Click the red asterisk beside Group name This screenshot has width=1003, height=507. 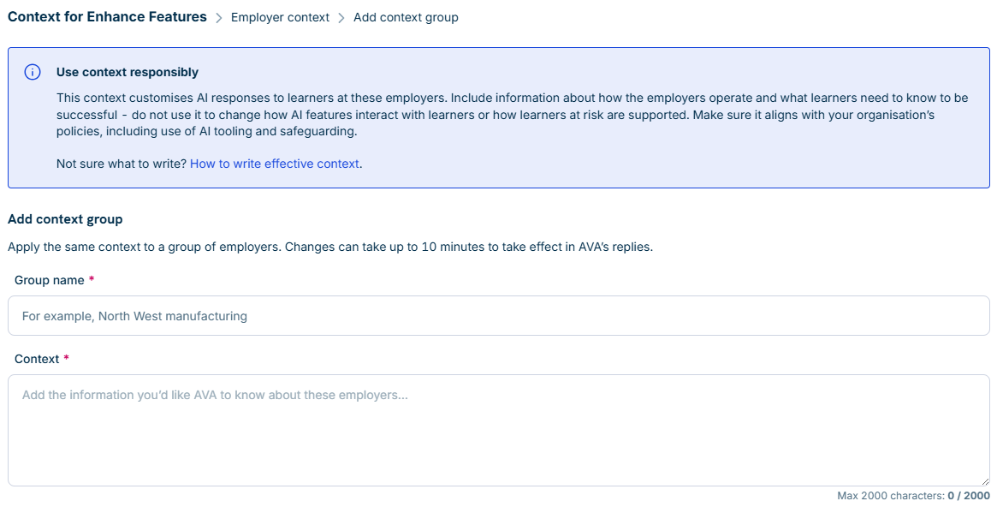tap(92, 280)
